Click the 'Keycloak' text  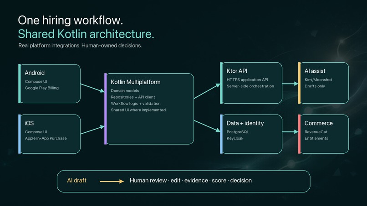point(235,138)
